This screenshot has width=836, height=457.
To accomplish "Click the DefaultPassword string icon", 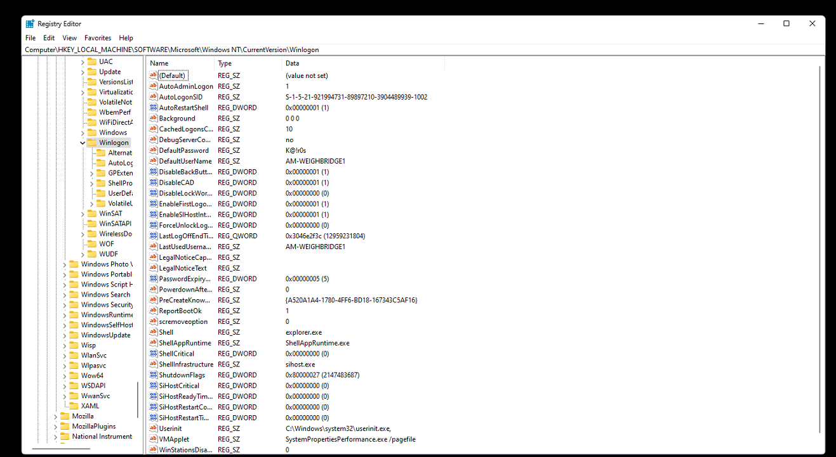I will pos(153,150).
